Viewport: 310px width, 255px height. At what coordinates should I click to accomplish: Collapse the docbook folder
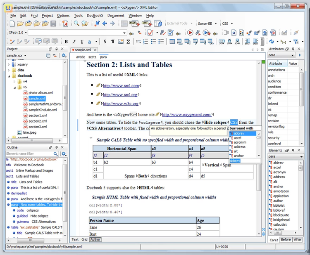pos(9,76)
